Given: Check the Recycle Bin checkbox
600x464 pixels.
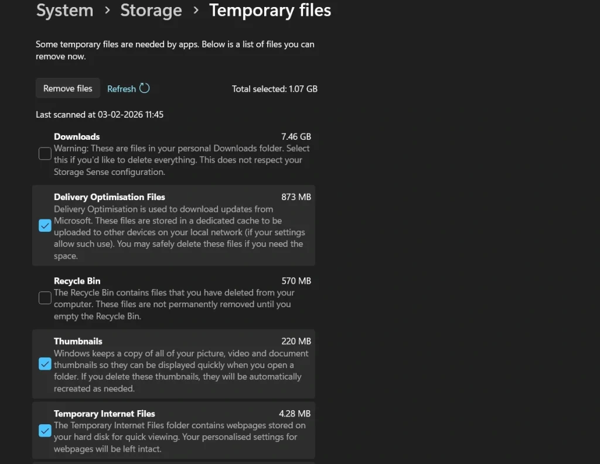Looking at the screenshot, I should pos(45,298).
